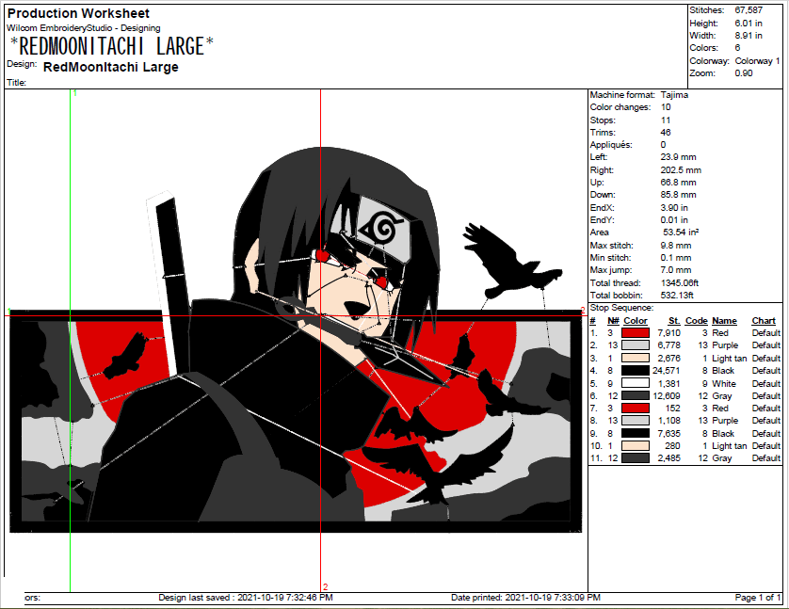Click the EndY value '0.01 in'
The height and width of the screenshot is (609, 789).
point(674,220)
